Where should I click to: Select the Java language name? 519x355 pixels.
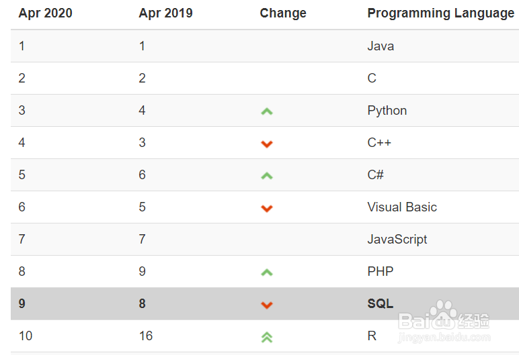381,46
